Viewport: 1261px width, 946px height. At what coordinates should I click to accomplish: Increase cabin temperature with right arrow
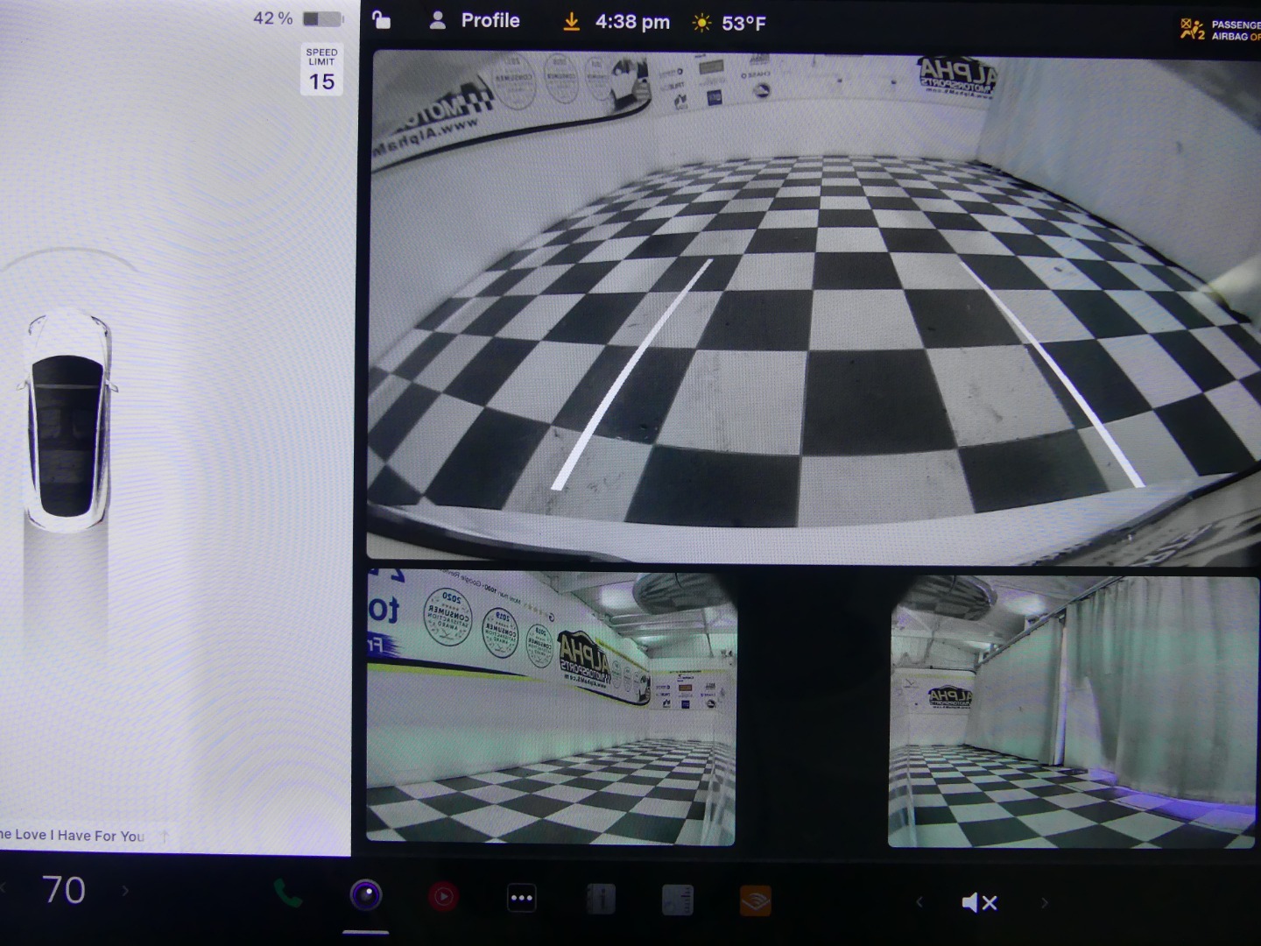coord(125,891)
